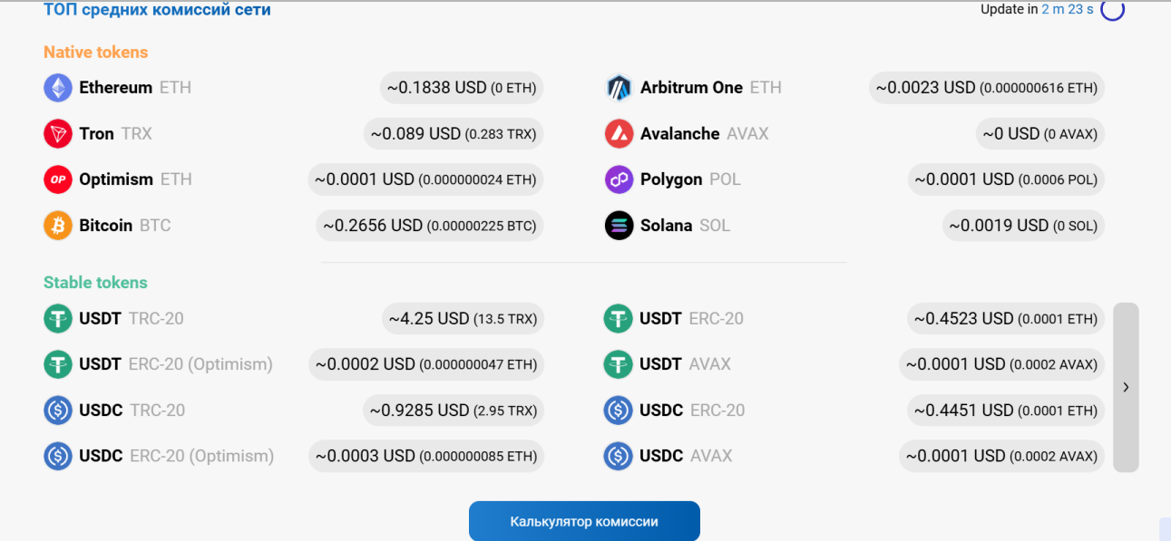
Task: Select the Stable tokens section label
Action: [x=95, y=282]
